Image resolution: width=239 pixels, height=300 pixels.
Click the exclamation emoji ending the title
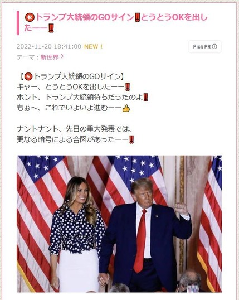coord(51,28)
